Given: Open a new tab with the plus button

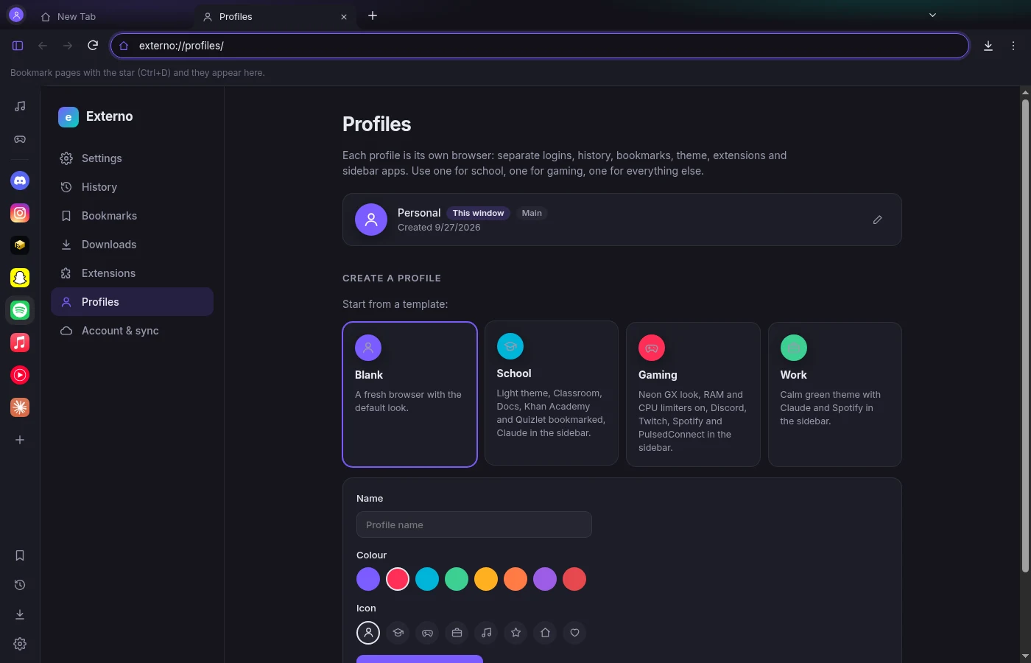Looking at the screenshot, I should tap(373, 15).
